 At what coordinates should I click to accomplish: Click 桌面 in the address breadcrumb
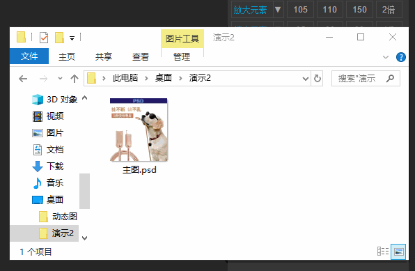tap(164, 78)
